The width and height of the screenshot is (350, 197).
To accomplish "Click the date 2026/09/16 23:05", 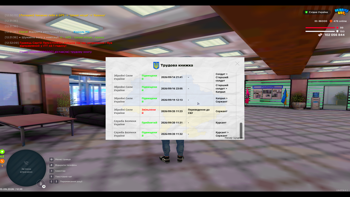I will [x=172, y=89].
